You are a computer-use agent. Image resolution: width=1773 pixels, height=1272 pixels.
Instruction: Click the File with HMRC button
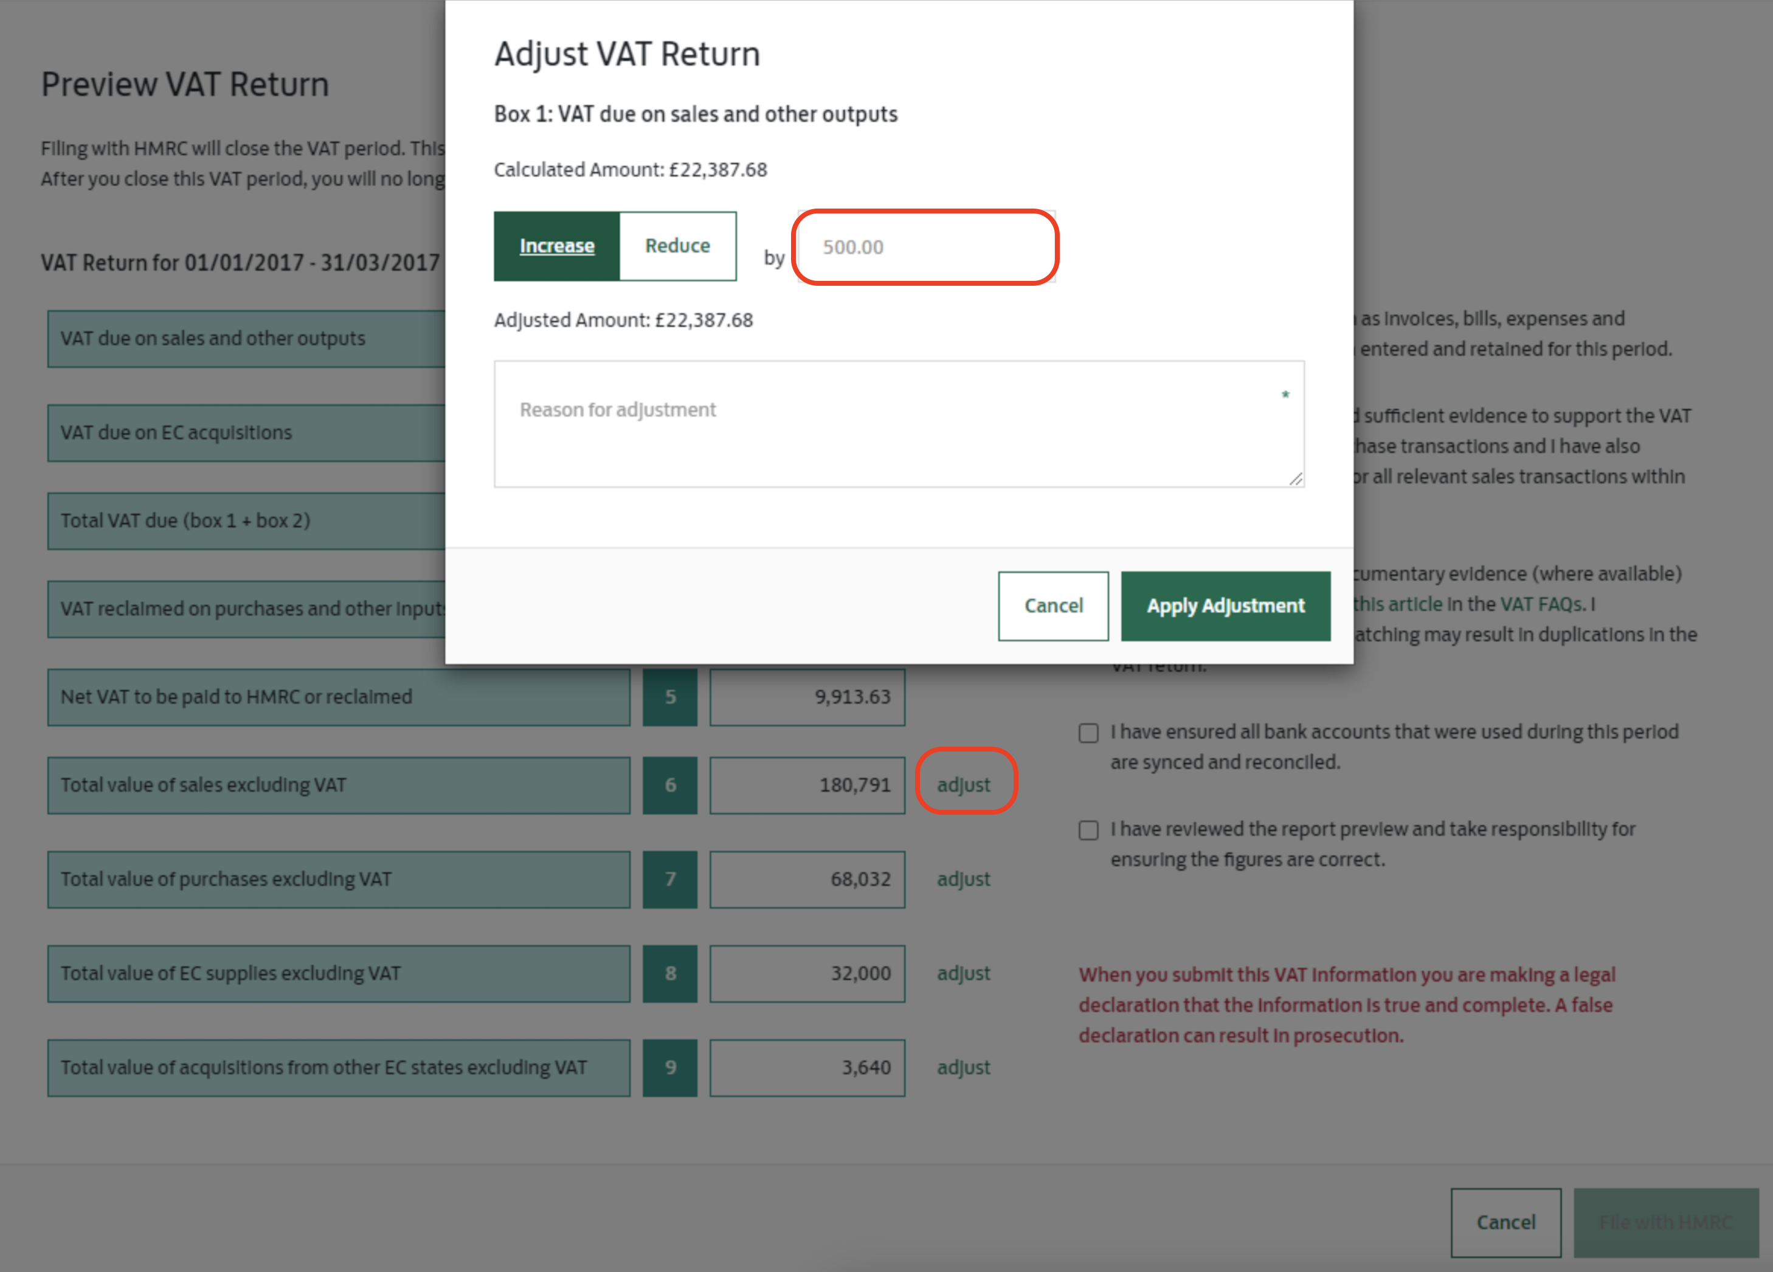pyautogui.click(x=1665, y=1222)
